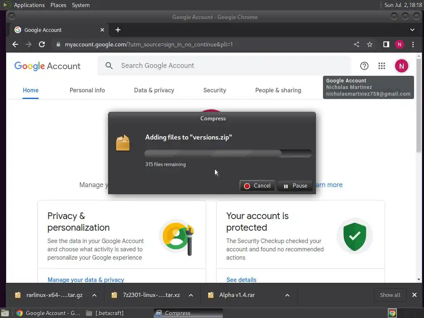This screenshot has height=318, width=424.
Task: Expand options for rarlinux-x64 download
Action: (94, 295)
